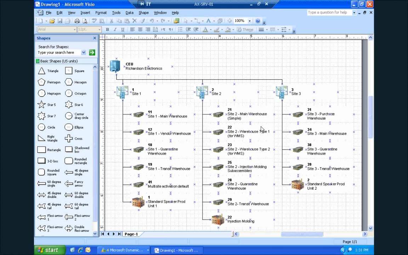Open the Format menu
Image resolution: width=408 pixels, height=255 pixels.
[101, 12]
